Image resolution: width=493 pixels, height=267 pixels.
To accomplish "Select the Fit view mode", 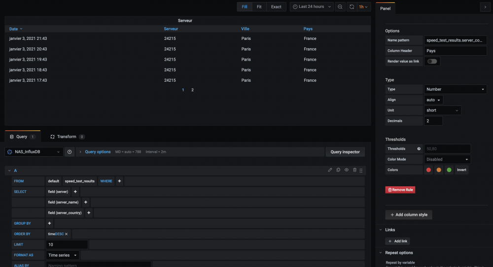I will (259, 7).
